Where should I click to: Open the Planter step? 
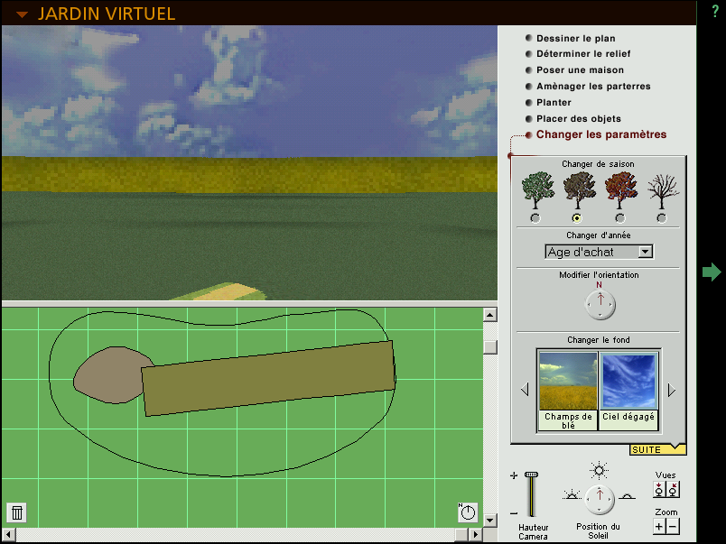click(x=554, y=103)
